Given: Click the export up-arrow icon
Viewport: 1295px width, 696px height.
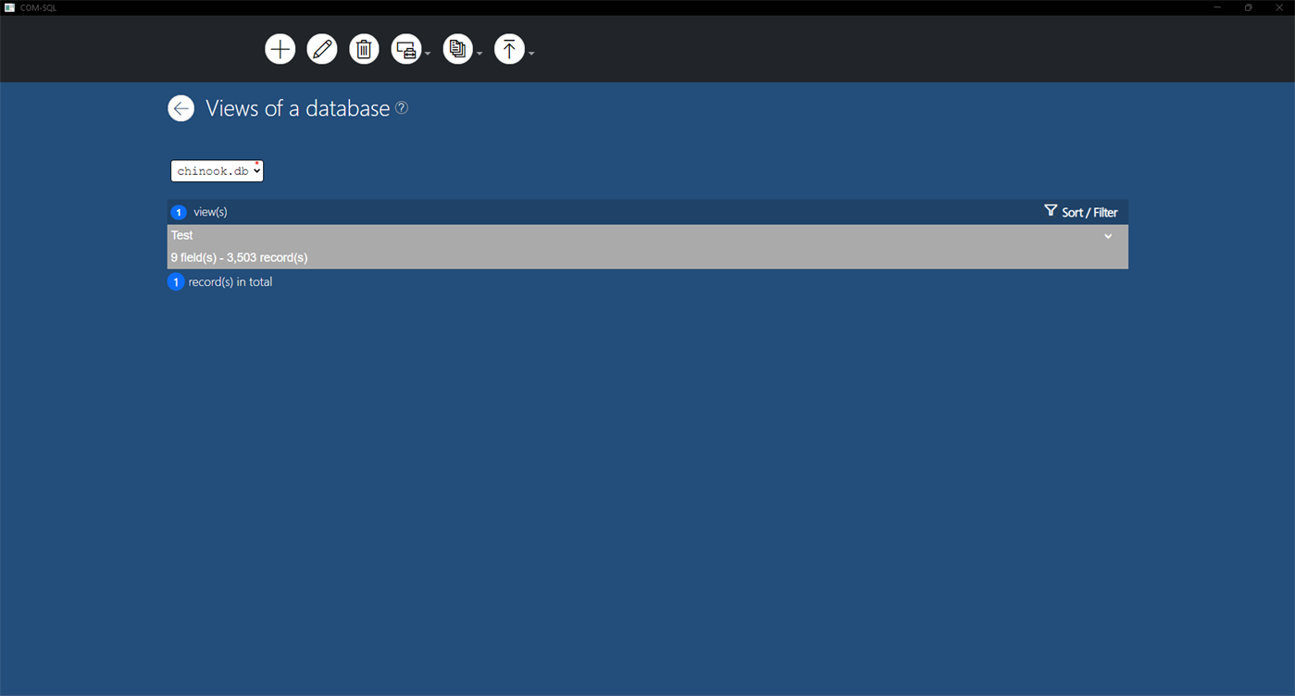Looking at the screenshot, I should tap(509, 49).
